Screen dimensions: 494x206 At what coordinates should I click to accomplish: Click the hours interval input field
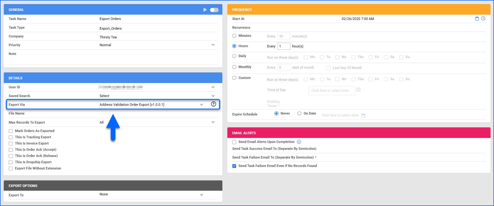283,46
